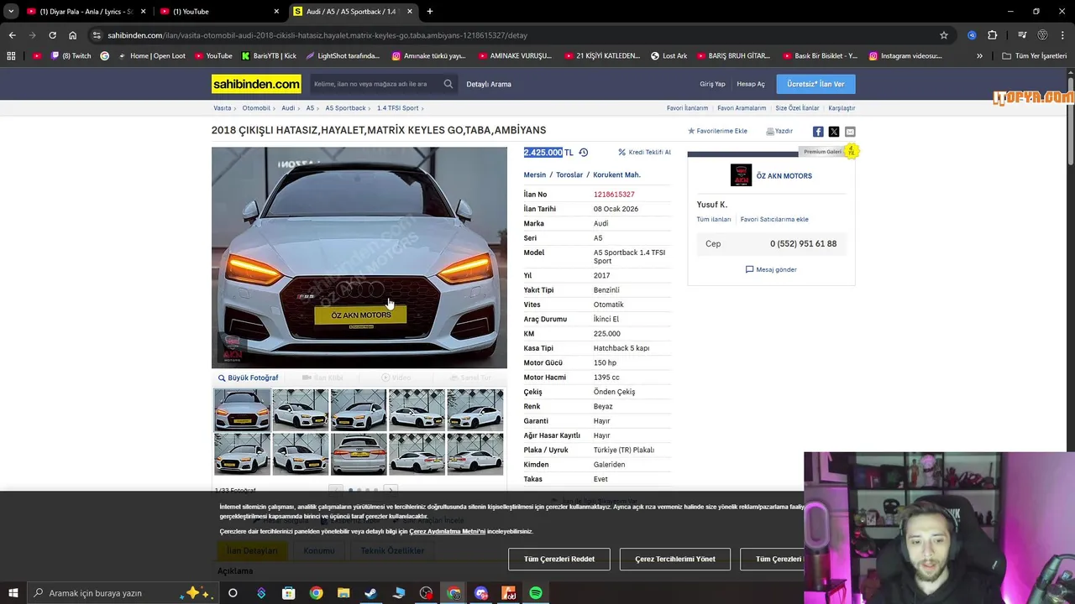Image resolution: width=1075 pixels, height=604 pixels.
Task: Open Konumu tab
Action: (x=319, y=550)
